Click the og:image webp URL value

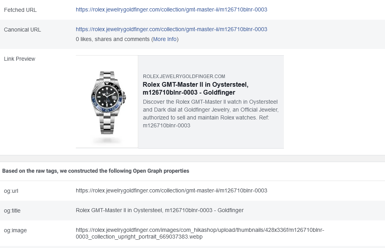click(x=200, y=233)
